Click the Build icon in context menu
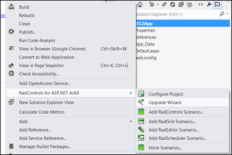 click(11, 7)
